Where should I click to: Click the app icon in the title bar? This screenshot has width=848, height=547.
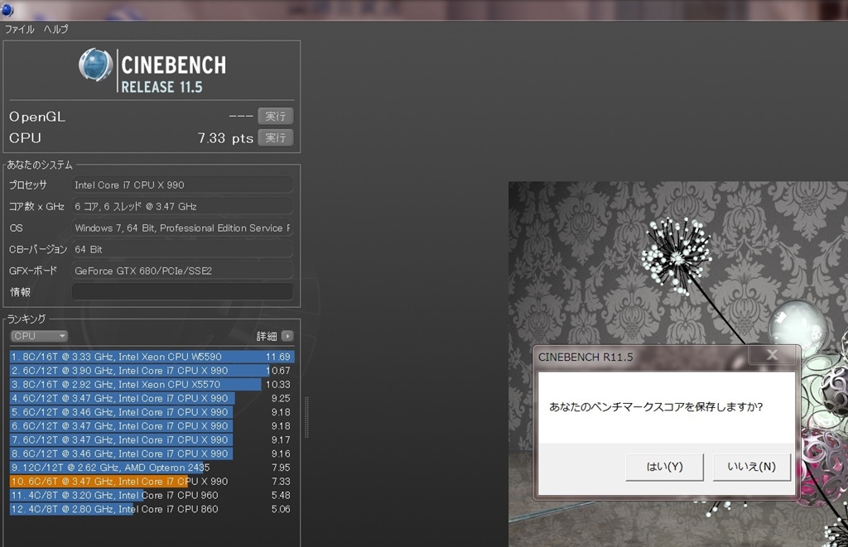coord(7,9)
